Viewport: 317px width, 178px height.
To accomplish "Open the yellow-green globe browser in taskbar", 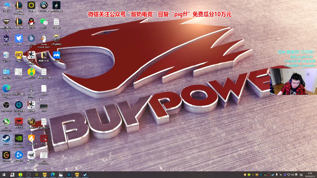I will [21, 175].
